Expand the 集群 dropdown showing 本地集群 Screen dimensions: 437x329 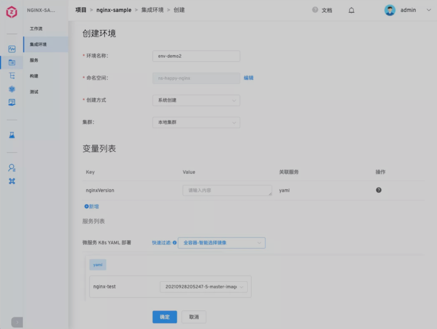coord(196,122)
